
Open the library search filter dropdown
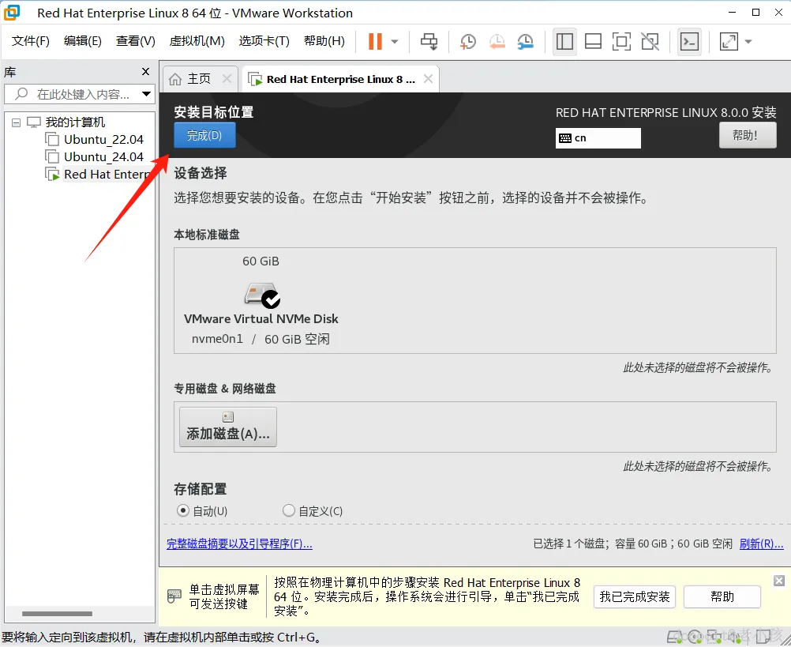point(144,94)
